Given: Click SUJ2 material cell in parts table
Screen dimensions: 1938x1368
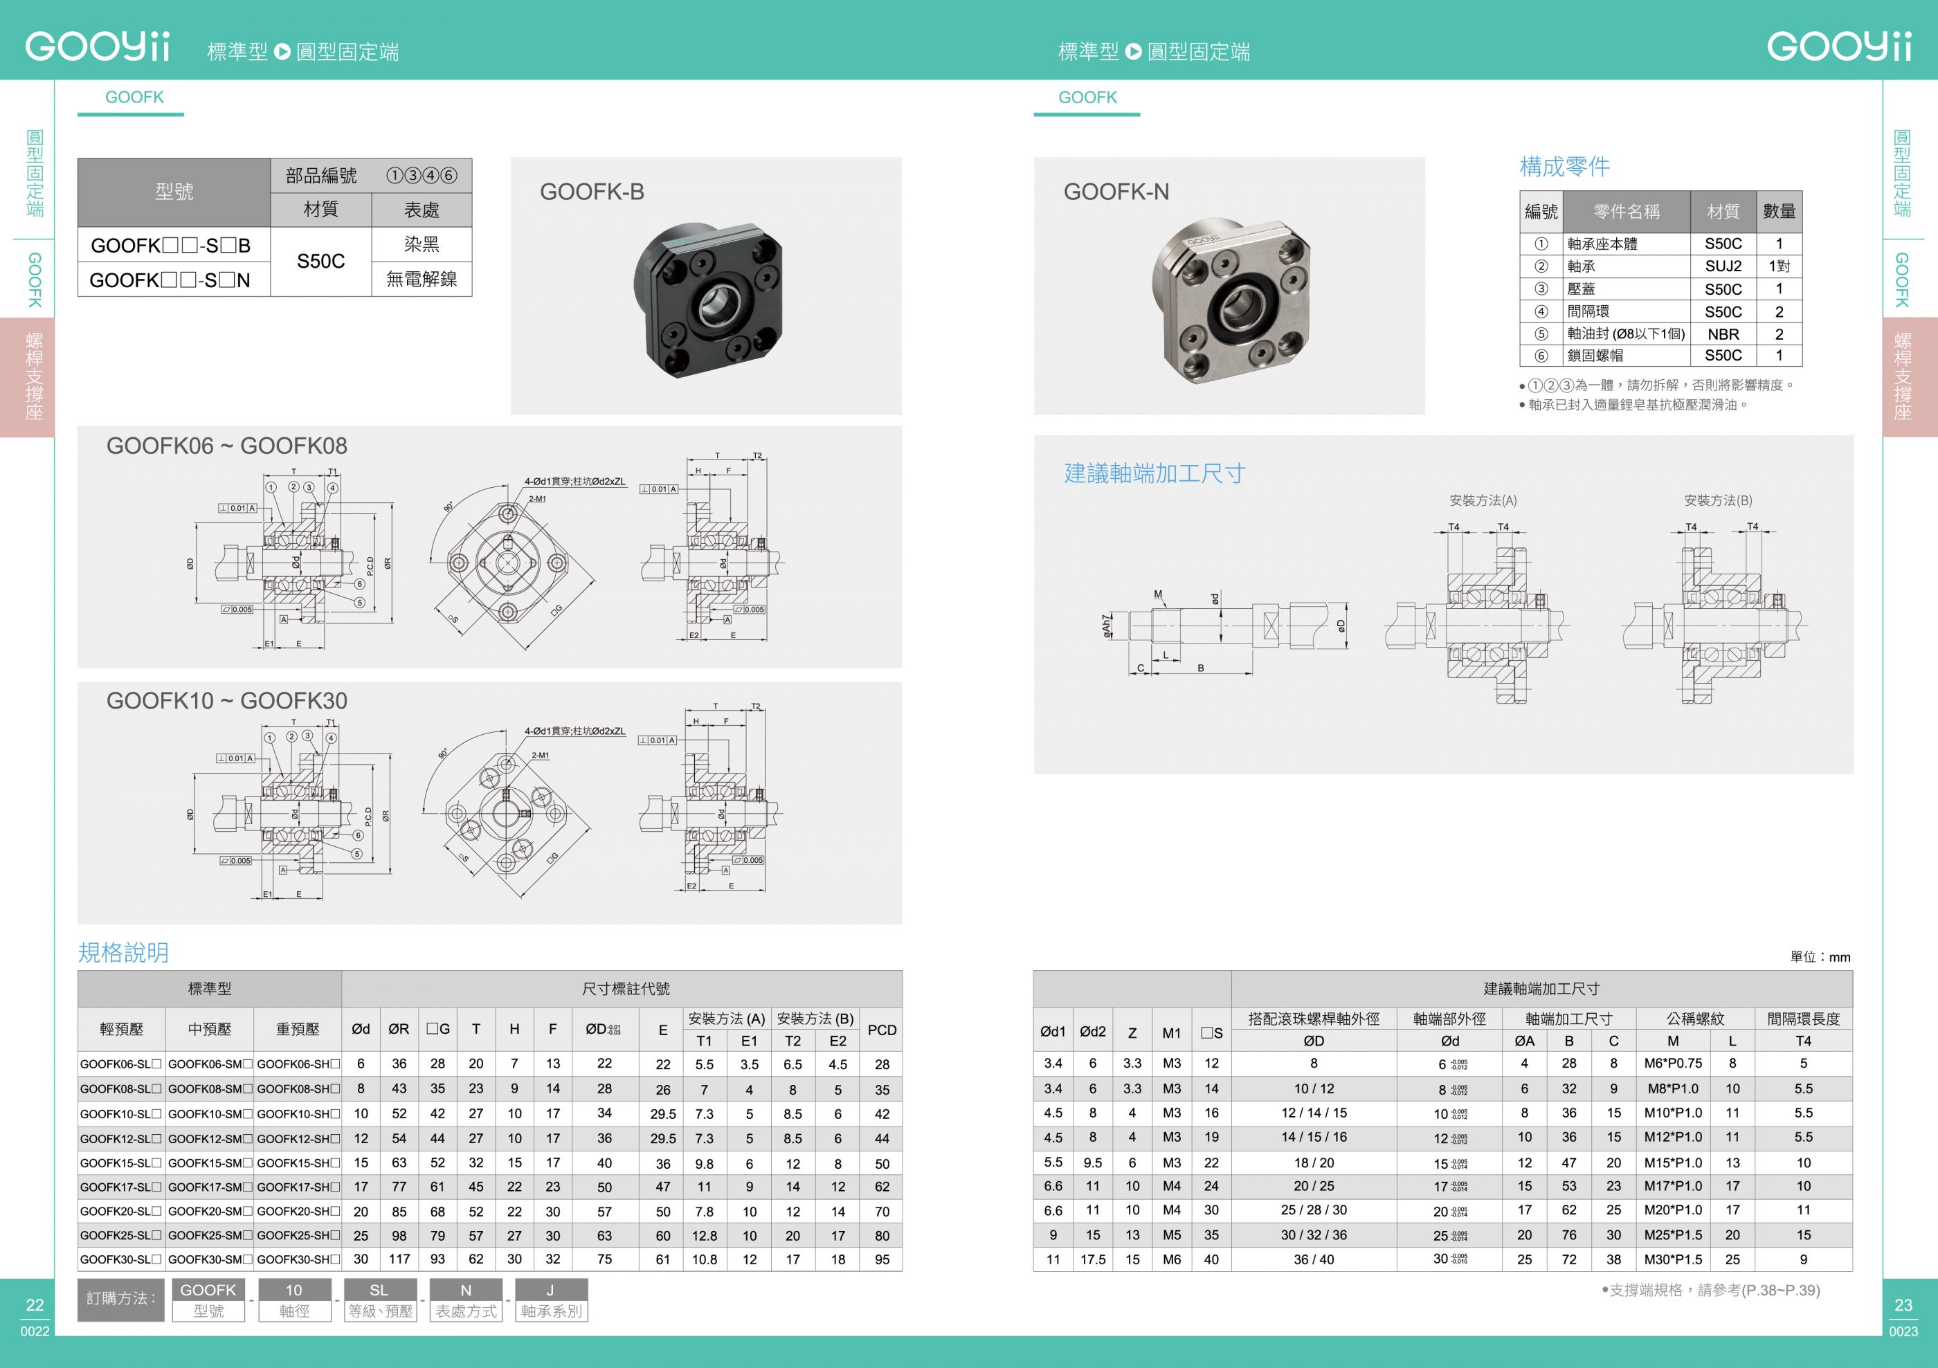Looking at the screenshot, I should coord(1723,266).
